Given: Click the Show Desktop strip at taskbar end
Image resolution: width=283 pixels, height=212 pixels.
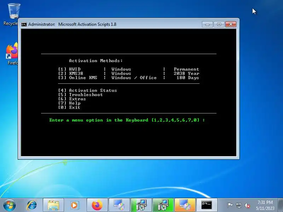Looking at the screenshot, I should coord(281,205).
